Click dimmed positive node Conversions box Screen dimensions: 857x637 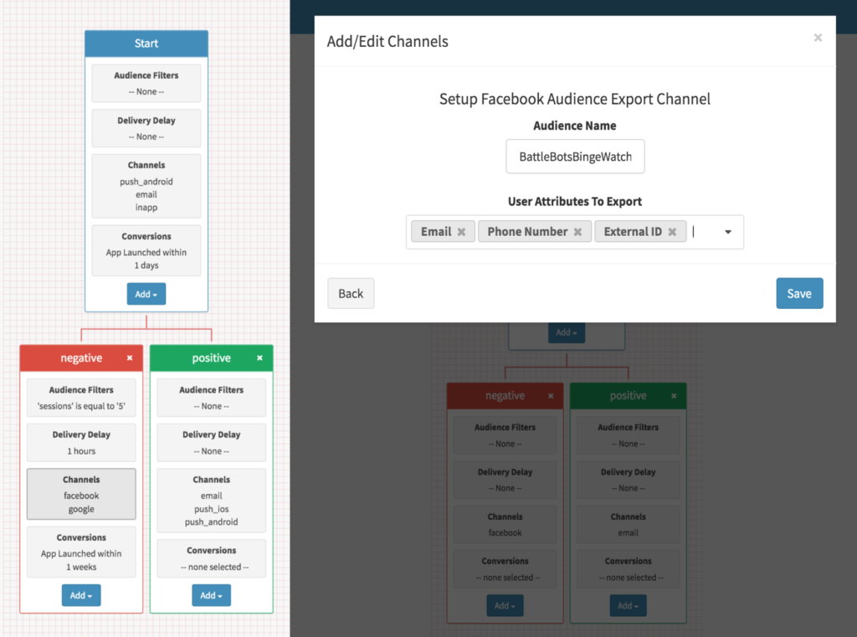[x=628, y=568]
